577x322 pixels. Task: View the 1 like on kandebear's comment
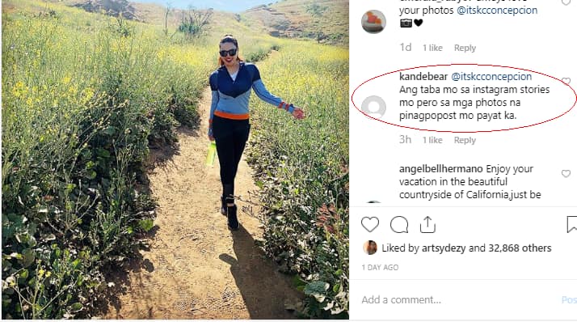pyautogui.click(x=432, y=140)
